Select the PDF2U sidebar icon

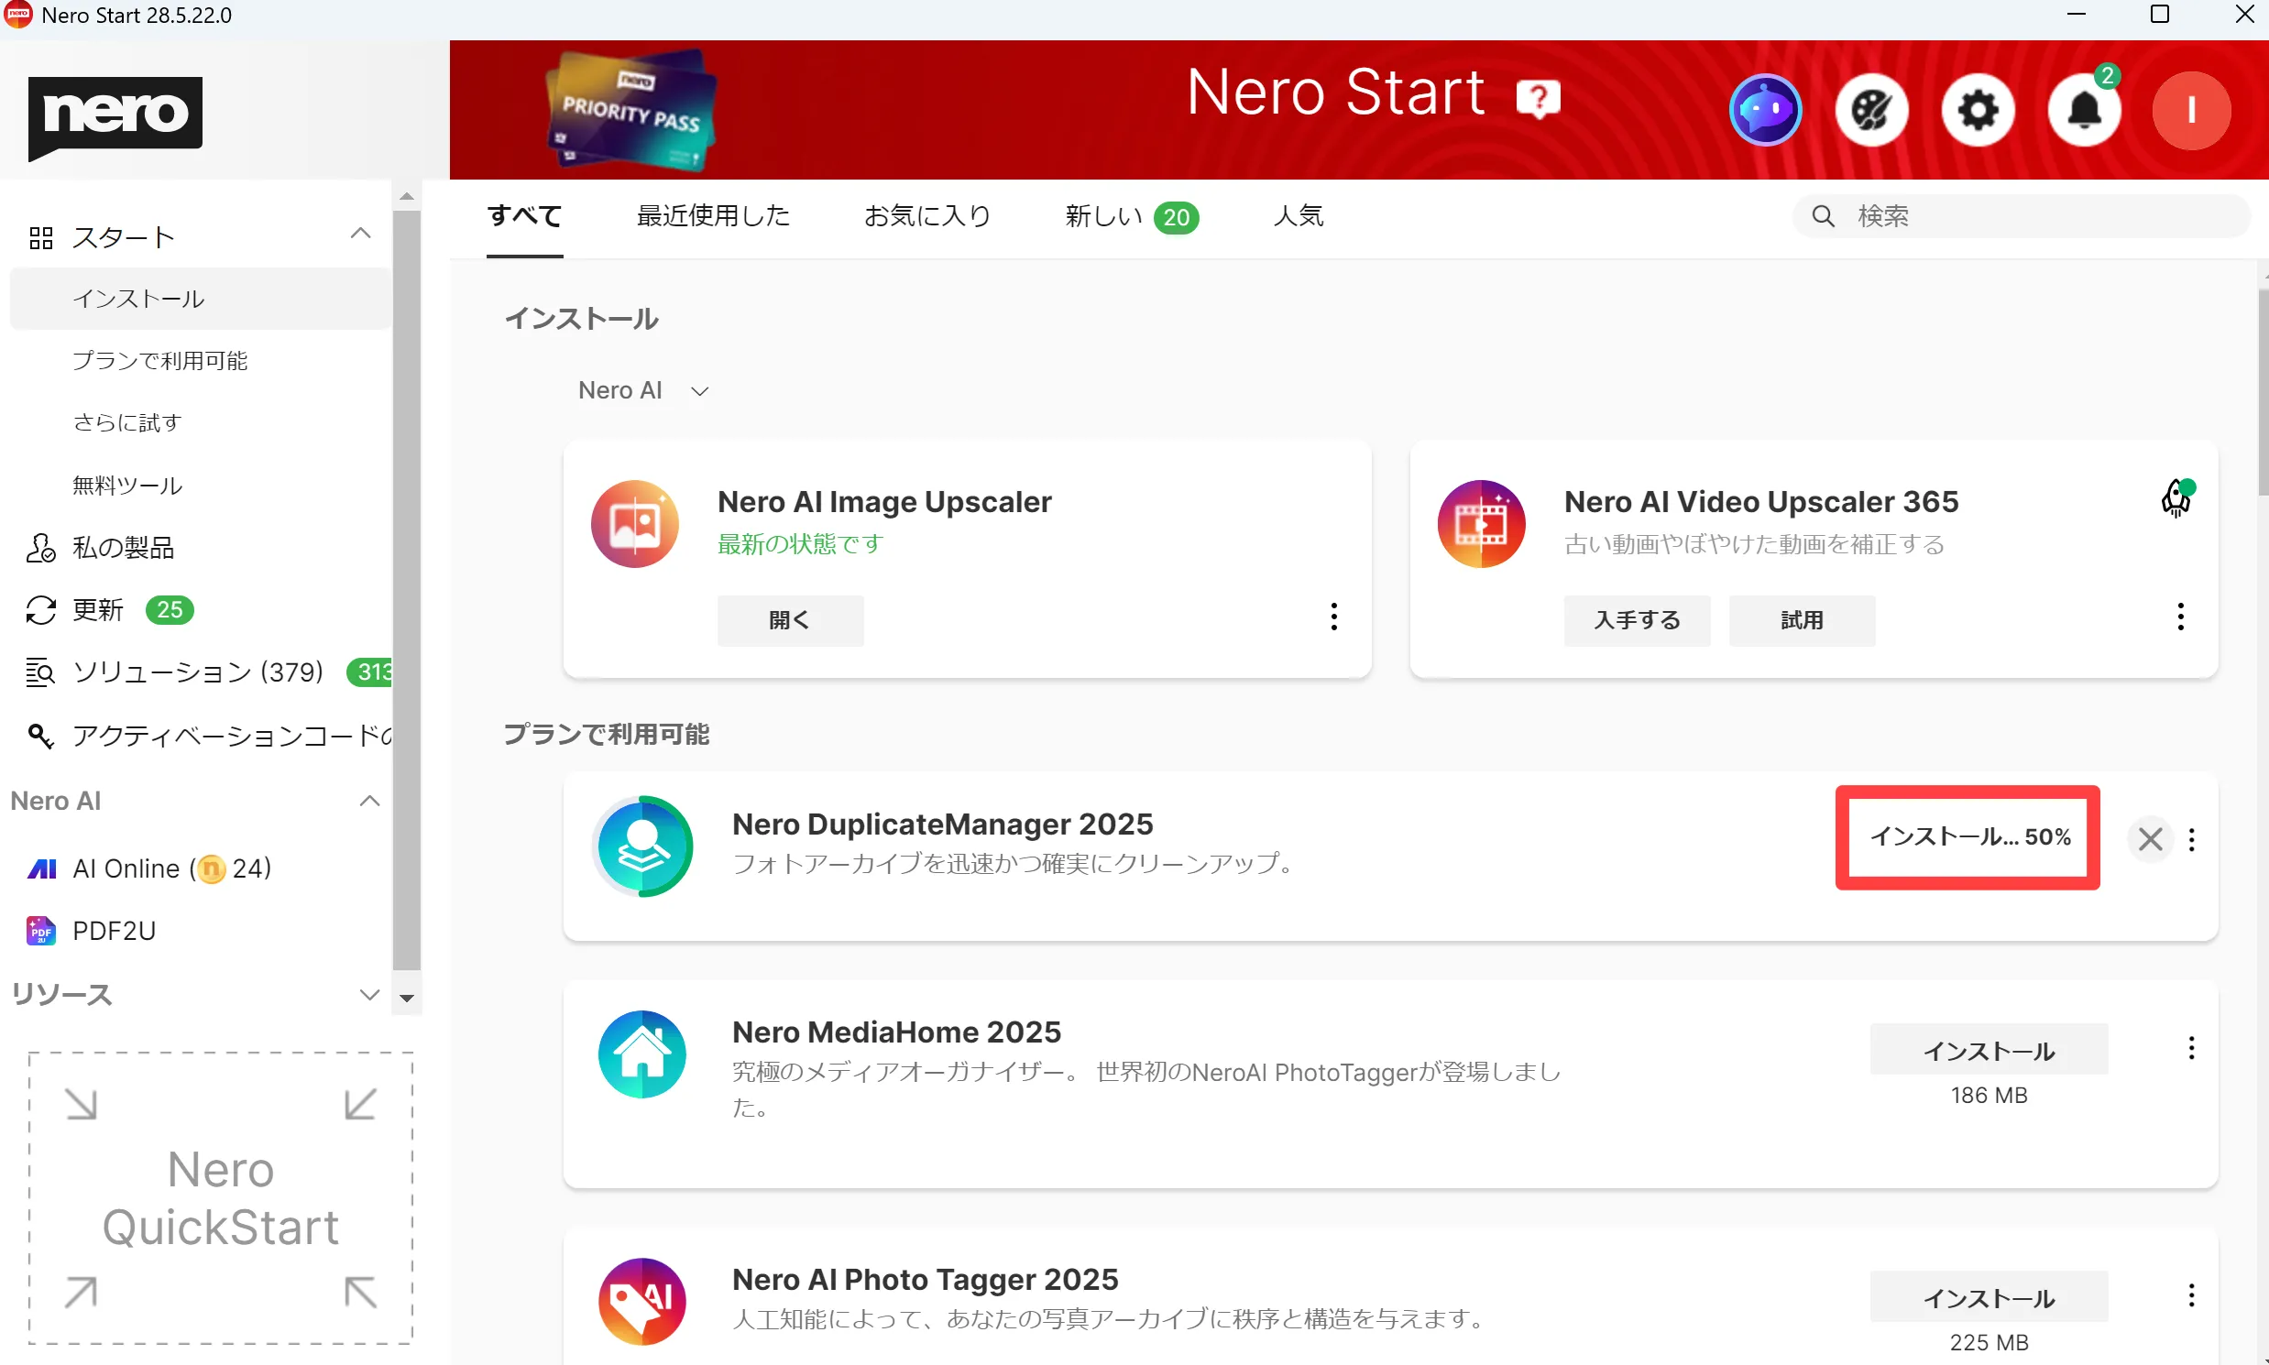point(40,931)
